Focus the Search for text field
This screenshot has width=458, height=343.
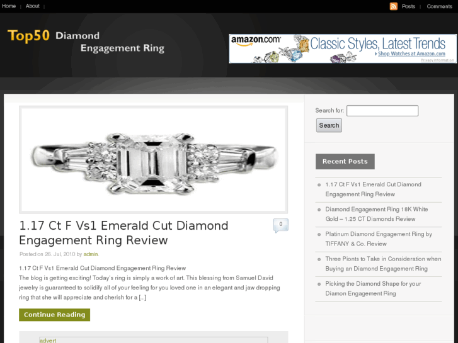tap(382, 111)
